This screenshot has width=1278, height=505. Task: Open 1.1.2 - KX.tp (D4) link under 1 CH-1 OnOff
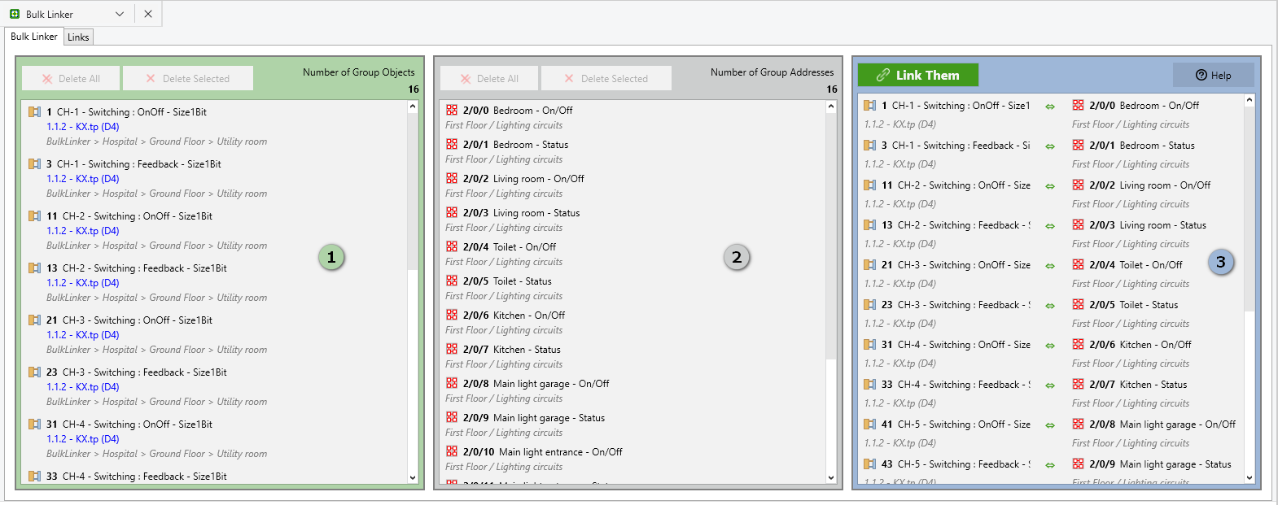[83, 127]
